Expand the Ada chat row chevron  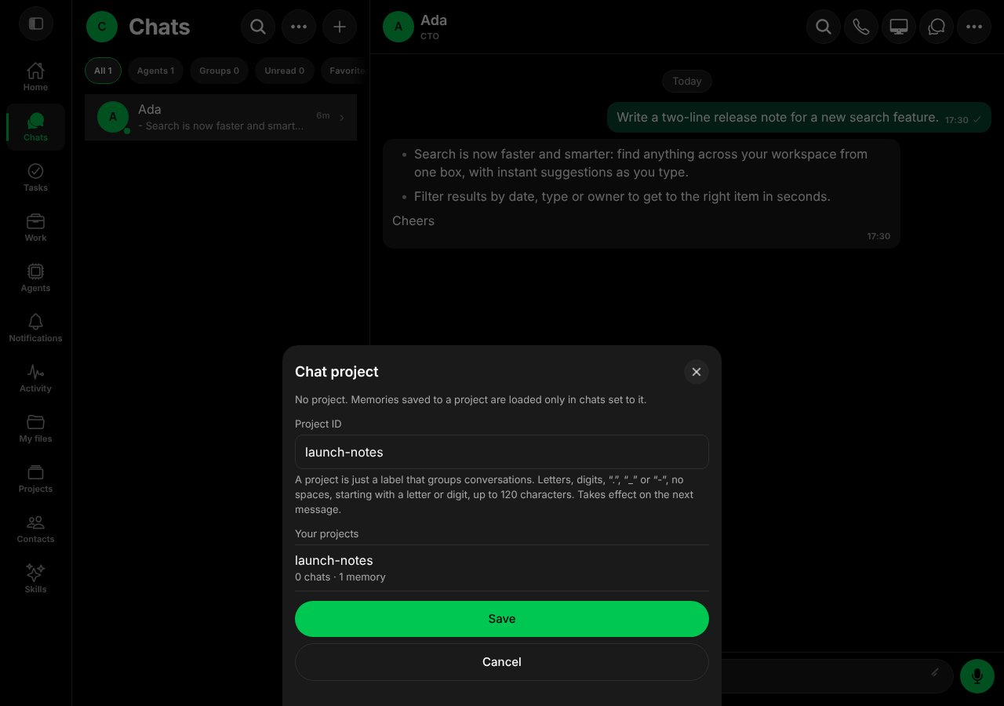[342, 118]
